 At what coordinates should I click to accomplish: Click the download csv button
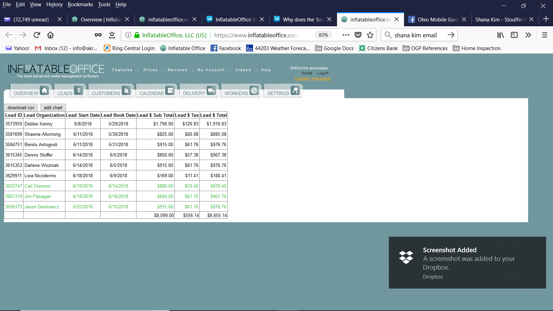pos(21,107)
